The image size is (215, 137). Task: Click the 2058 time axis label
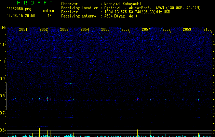point(166,29)
